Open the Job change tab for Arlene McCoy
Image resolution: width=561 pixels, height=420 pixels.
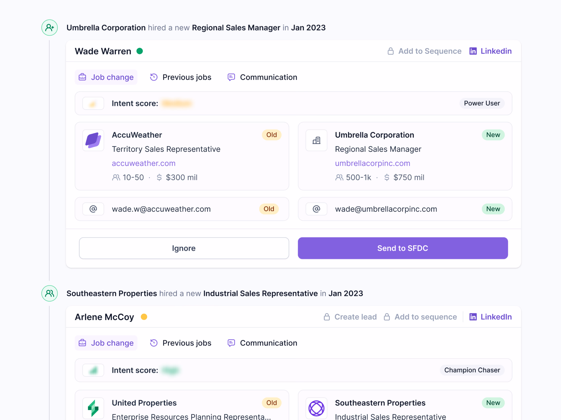(106, 343)
